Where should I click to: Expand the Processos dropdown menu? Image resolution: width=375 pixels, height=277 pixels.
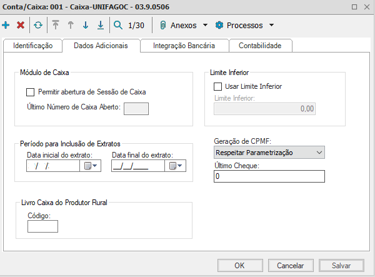[244, 26]
